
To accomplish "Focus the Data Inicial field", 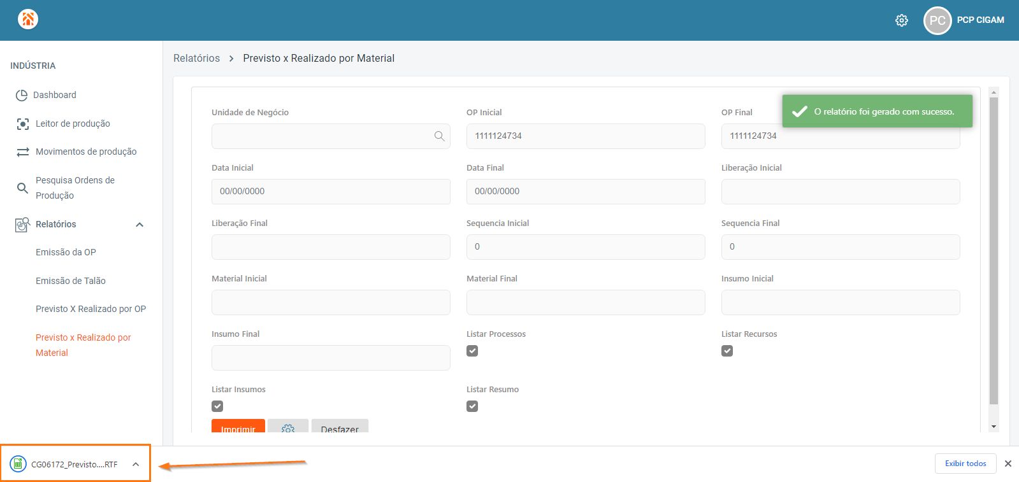I will [331, 192].
